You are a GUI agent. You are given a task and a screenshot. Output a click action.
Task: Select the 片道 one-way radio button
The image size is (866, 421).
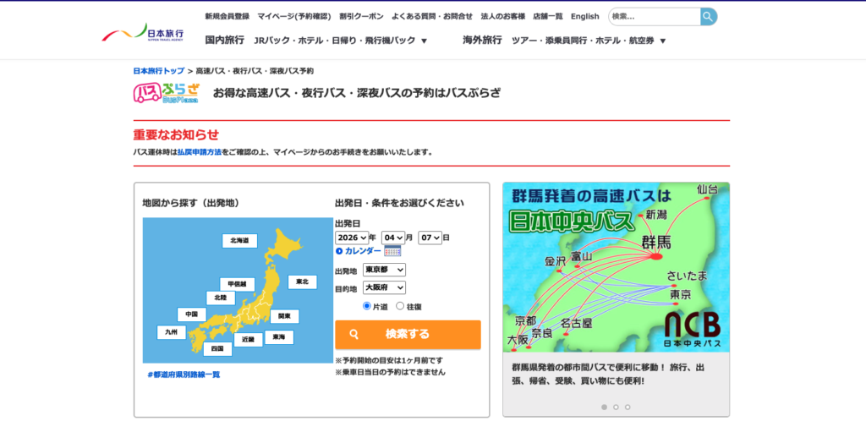367,306
